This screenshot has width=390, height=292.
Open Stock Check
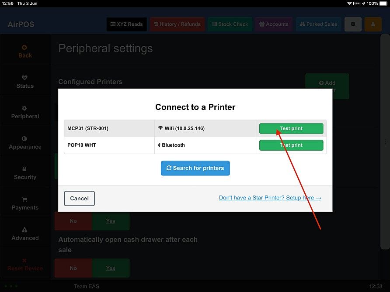(230, 24)
